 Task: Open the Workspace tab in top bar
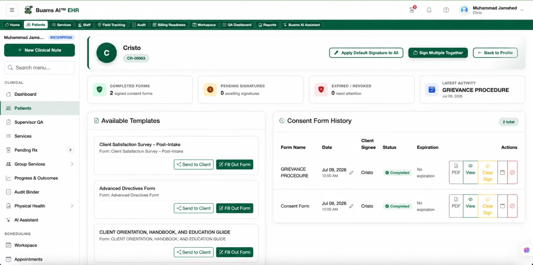204,25
